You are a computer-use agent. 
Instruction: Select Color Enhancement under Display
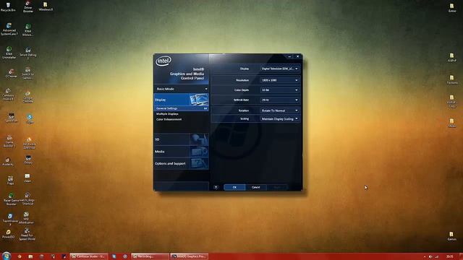click(x=169, y=119)
